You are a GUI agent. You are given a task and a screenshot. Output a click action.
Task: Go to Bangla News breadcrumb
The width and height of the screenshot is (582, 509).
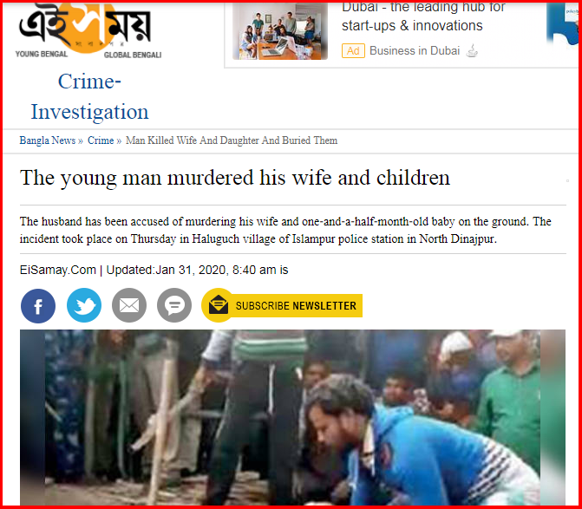coord(48,140)
